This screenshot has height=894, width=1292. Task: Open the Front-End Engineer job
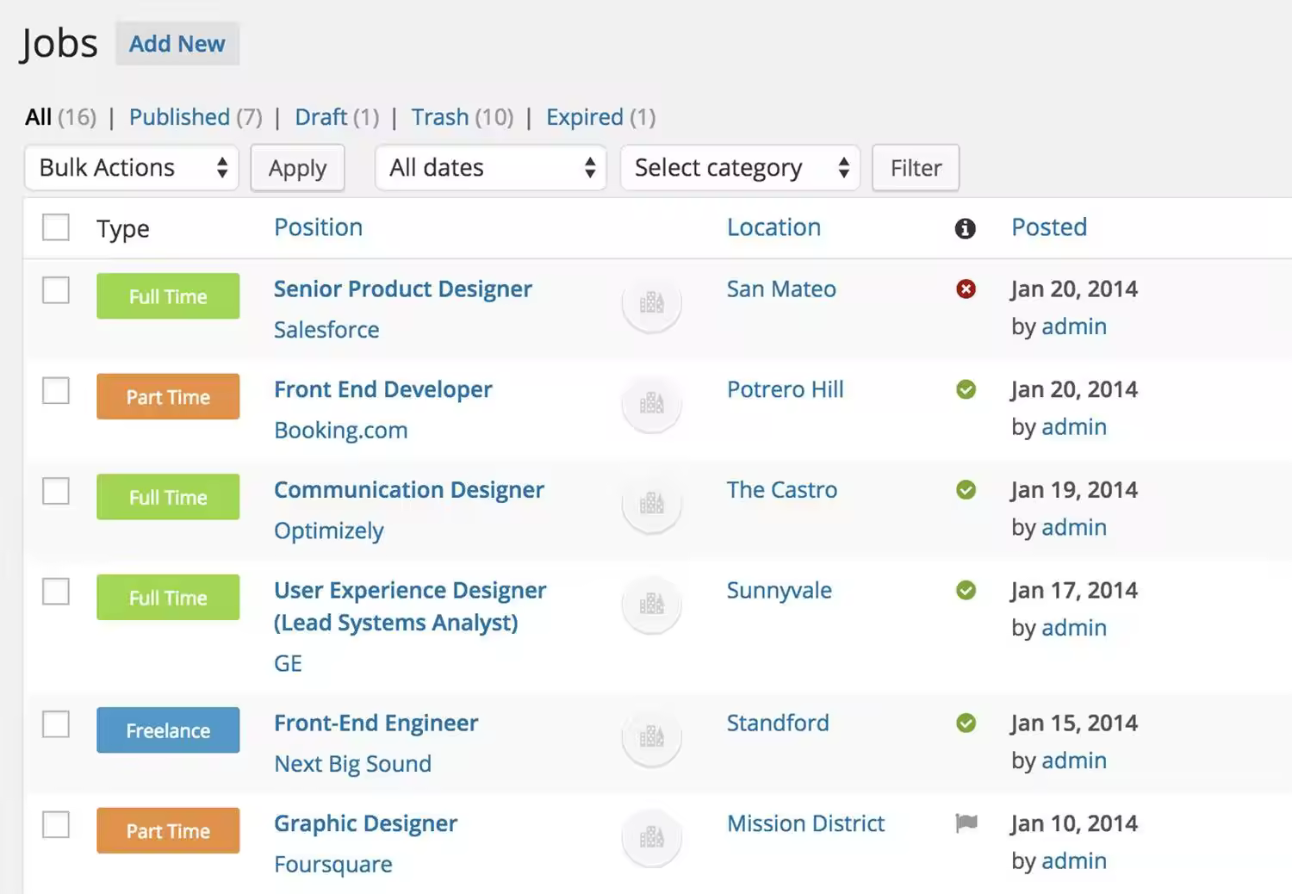coord(376,723)
